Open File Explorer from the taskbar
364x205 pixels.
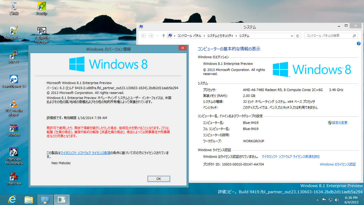click(29, 200)
